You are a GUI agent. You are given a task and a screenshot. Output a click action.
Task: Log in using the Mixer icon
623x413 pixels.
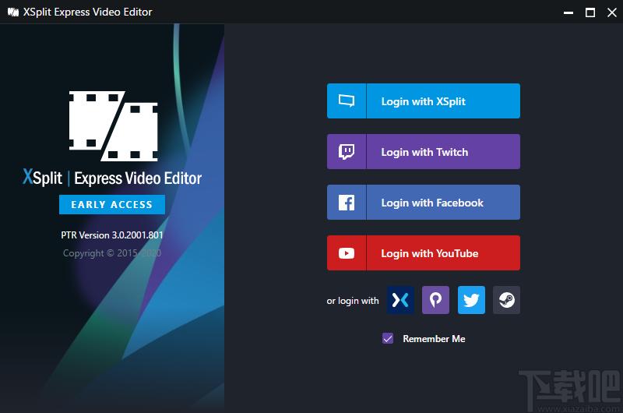coord(400,300)
